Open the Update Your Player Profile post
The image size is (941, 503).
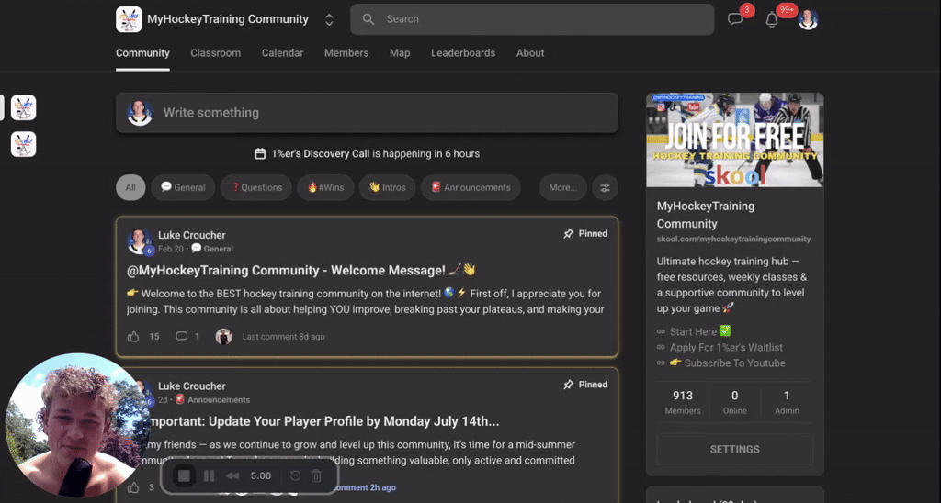point(323,421)
